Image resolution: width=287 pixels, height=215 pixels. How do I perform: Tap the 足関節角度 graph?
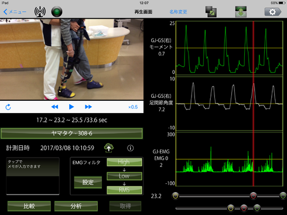point(230,104)
